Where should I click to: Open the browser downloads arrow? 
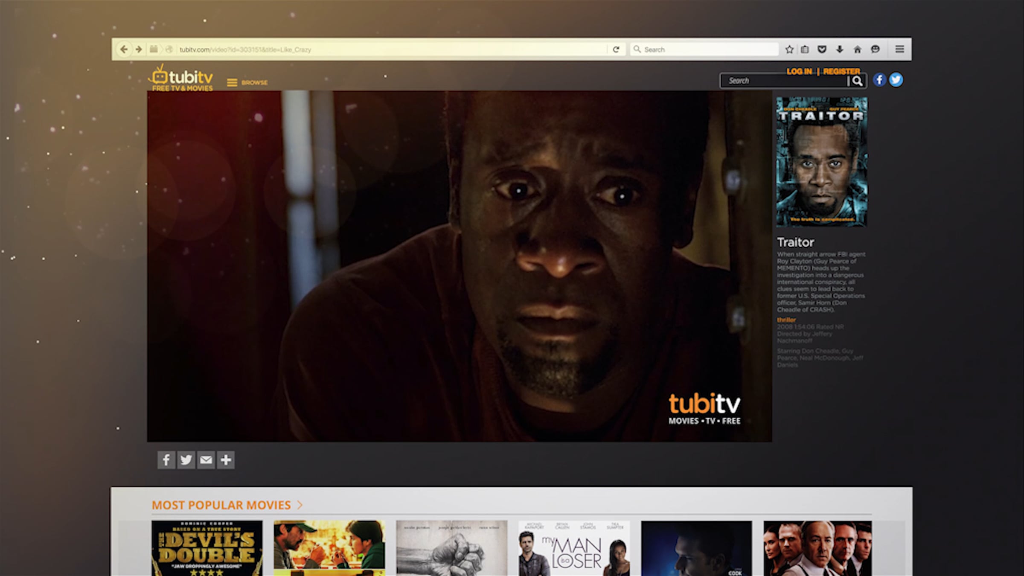click(840, 49)
